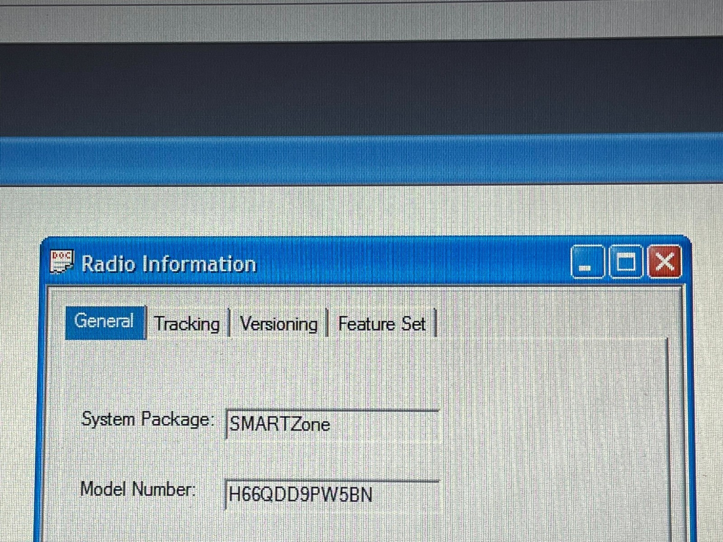The width and height of the screenshot is (723, 542).
Task: Close the Radio Information window
Action: pyautogui.click(x=664, y=262)
